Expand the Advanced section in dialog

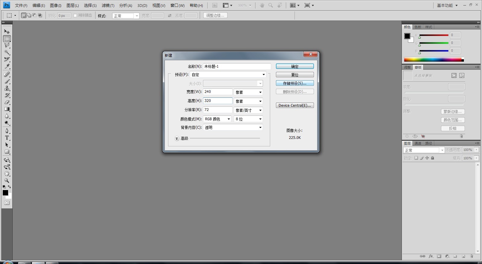(x=177, y=138)
